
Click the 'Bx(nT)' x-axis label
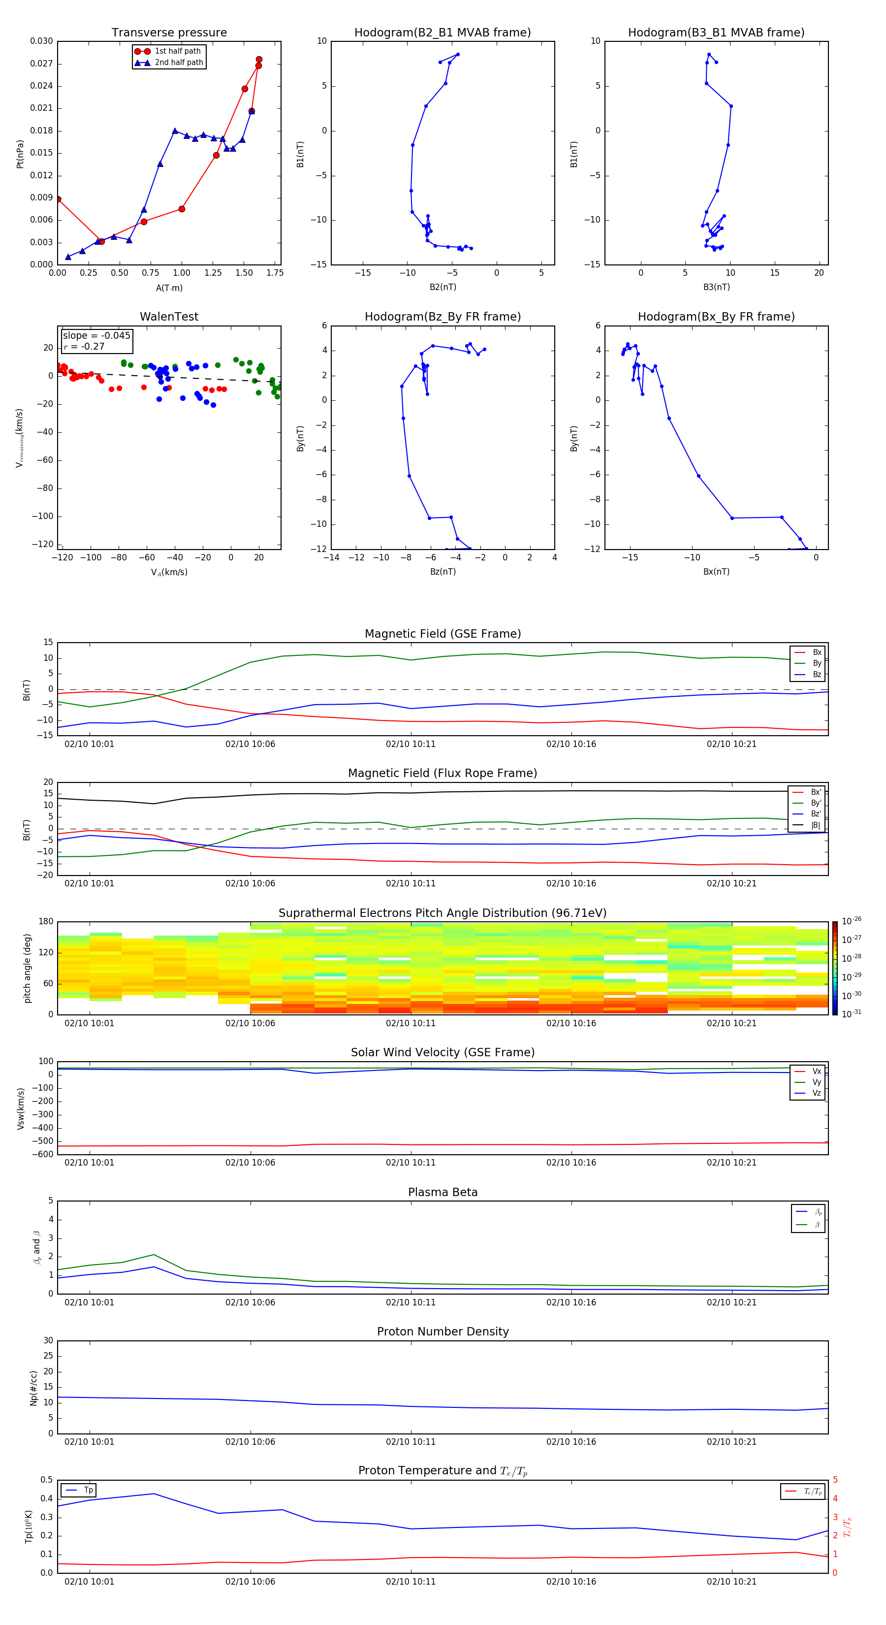(x=716, y=572)
